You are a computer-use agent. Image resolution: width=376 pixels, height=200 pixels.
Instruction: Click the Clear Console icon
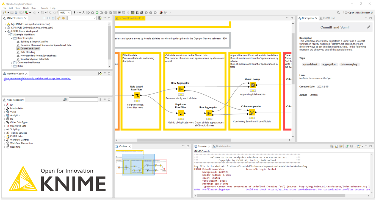coord(332,147)
